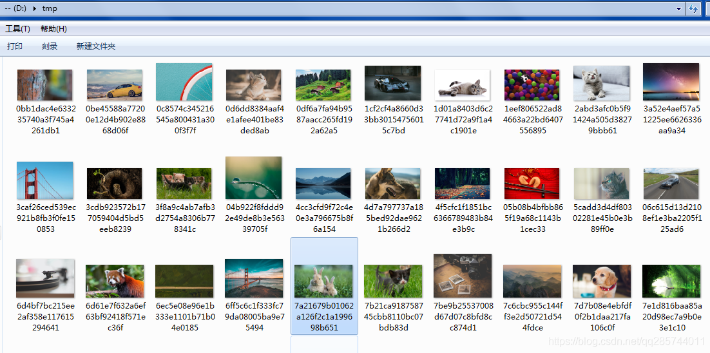
Task: Select puppy thumbnail 7d7b08e4ebfdf
Action: [601, 281]
